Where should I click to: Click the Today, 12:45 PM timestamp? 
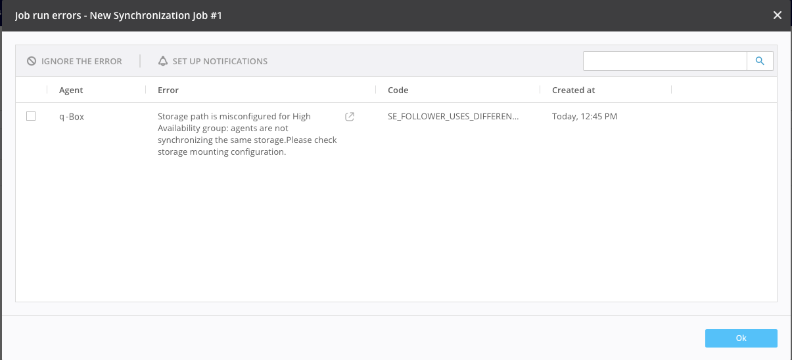[x=584, y=117]
